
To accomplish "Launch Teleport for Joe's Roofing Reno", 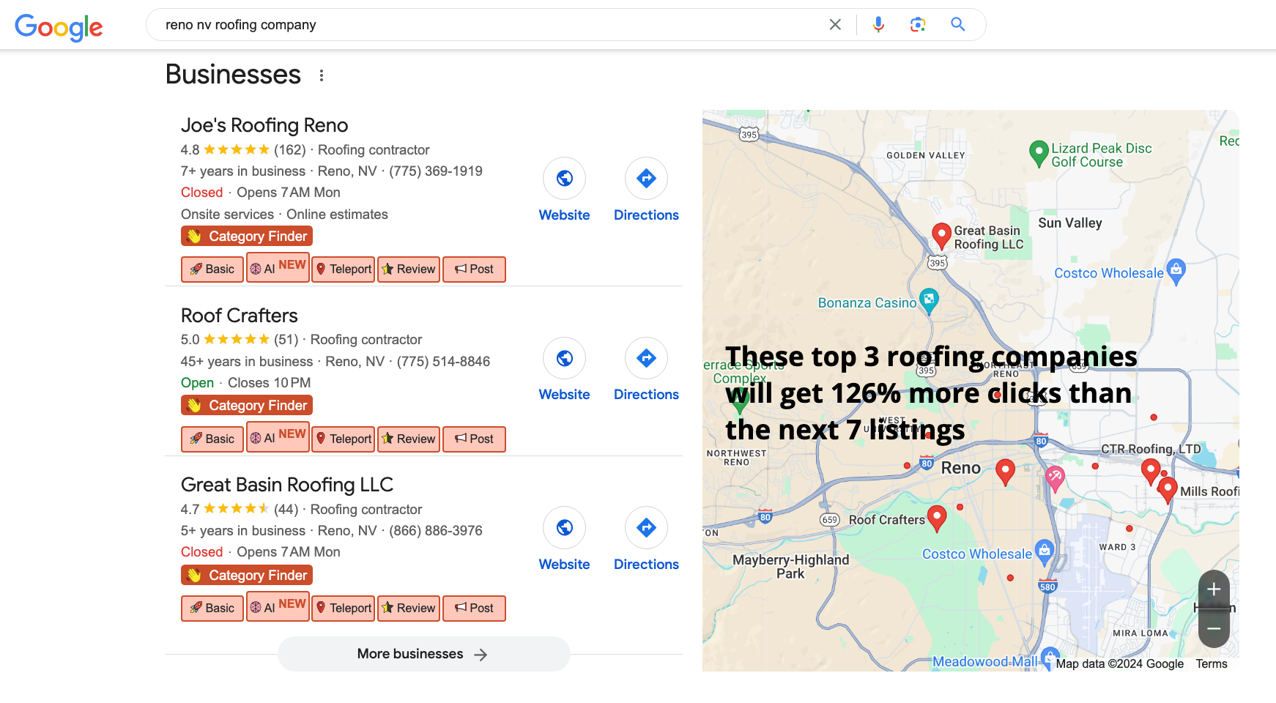I will 344,269.
